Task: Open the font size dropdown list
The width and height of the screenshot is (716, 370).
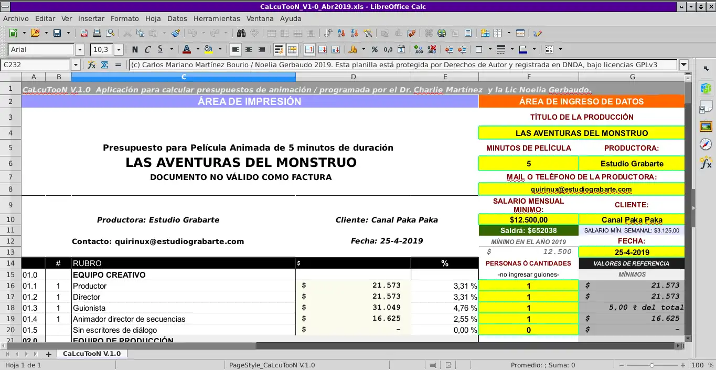Action: coord(119,49)
